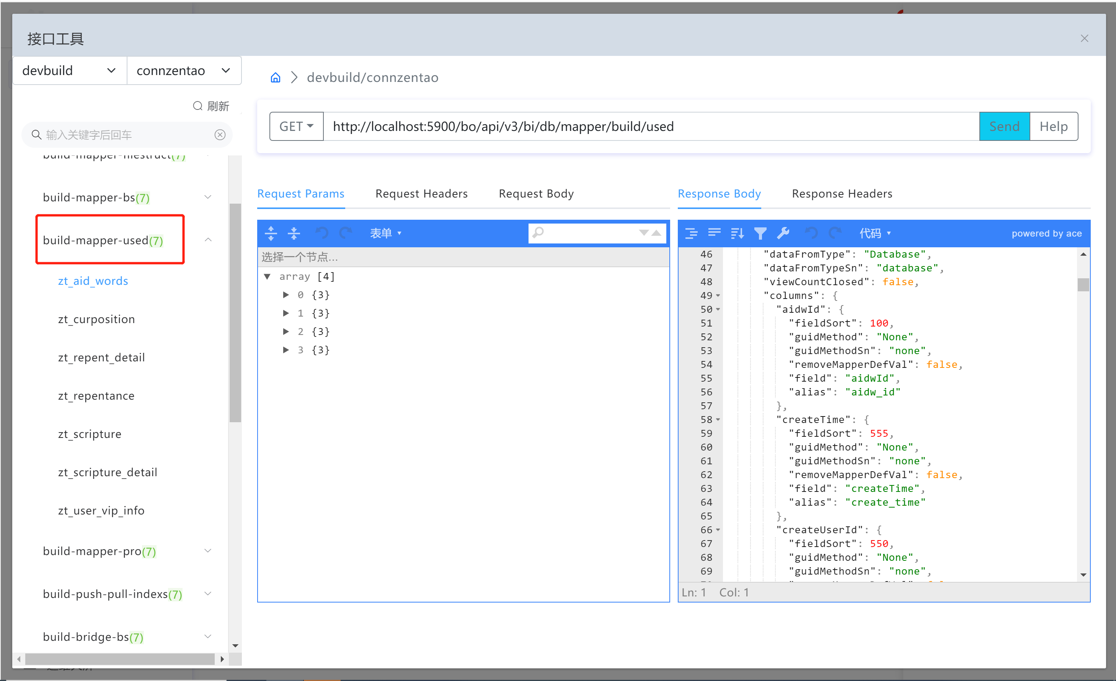Click the sidebar horizontal scrollbar thumb

pos(119,659)
